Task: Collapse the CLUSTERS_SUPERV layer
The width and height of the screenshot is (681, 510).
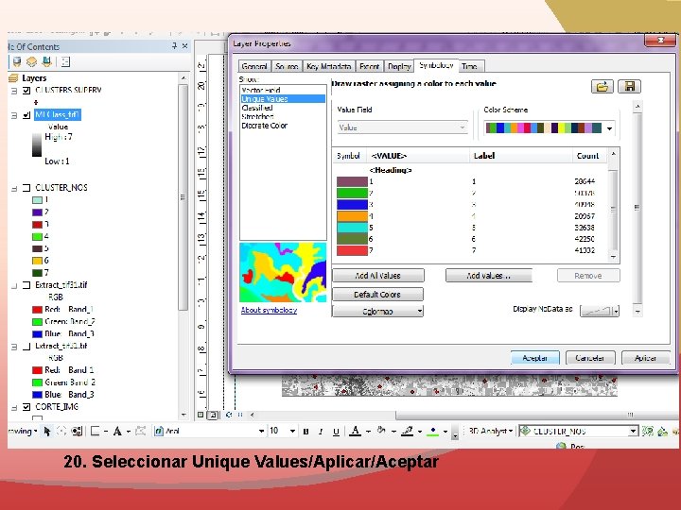Action: point(14,91)
